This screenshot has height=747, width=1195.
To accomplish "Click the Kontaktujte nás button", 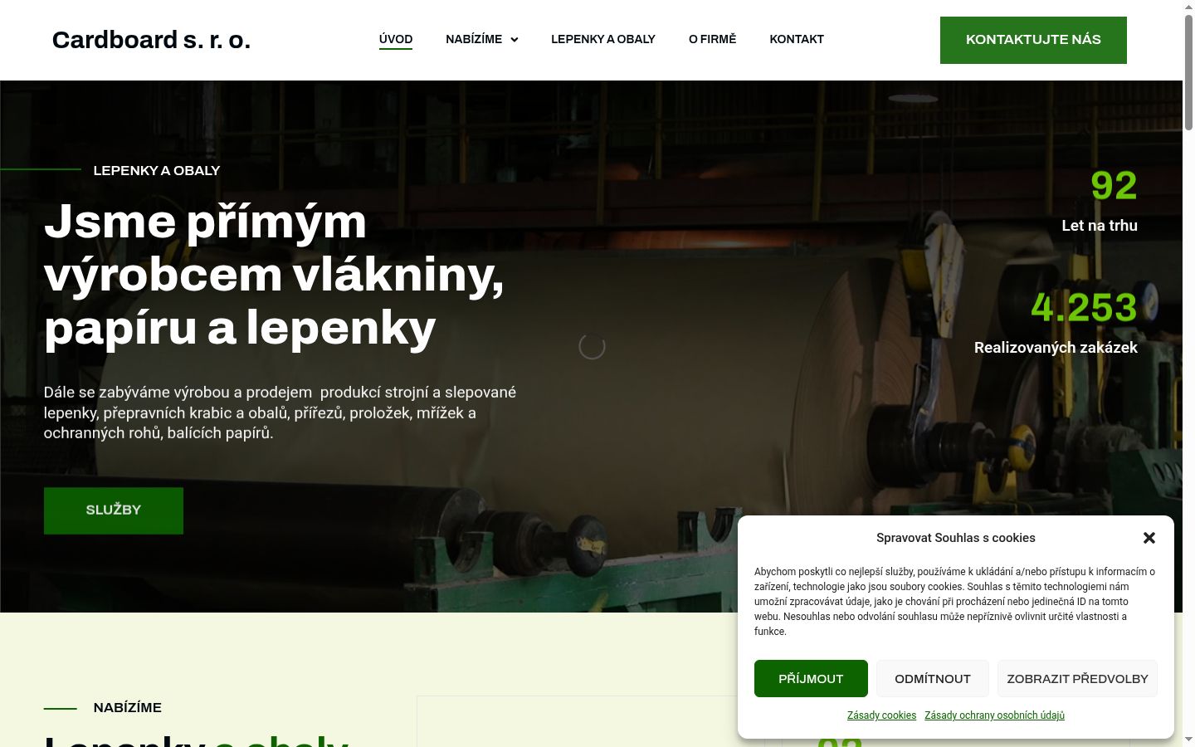I will point(1033,40).
